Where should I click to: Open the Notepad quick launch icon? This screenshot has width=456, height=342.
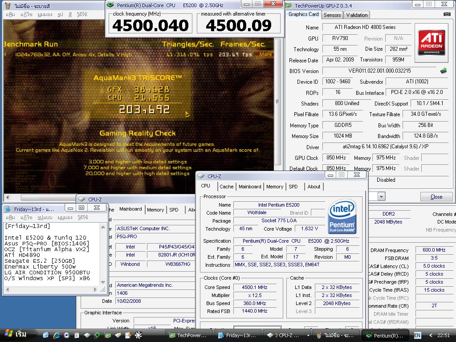pyautogui.click(x=77, y=335)
